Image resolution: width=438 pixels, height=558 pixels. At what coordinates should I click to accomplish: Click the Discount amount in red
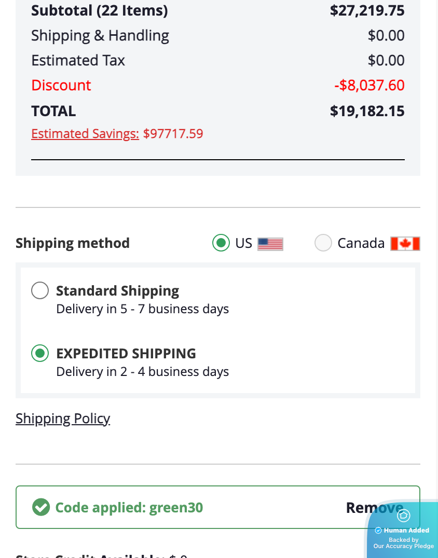coord(370,85)
